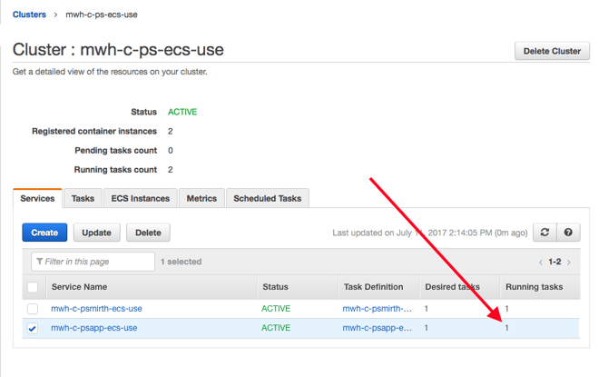The width and height of the screenshot is (608, 377).
Task: Open the ECS Instances tab
Action: [140, 198]
